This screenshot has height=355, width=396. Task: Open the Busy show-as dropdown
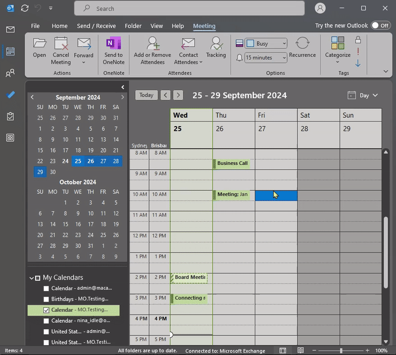(x=266, y=44)
